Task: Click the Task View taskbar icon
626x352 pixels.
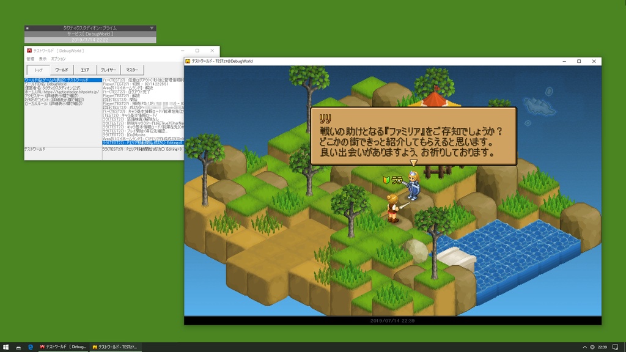Action: point(18,347)
